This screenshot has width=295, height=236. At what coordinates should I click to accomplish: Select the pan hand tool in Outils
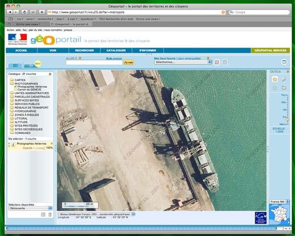(275, 79)
